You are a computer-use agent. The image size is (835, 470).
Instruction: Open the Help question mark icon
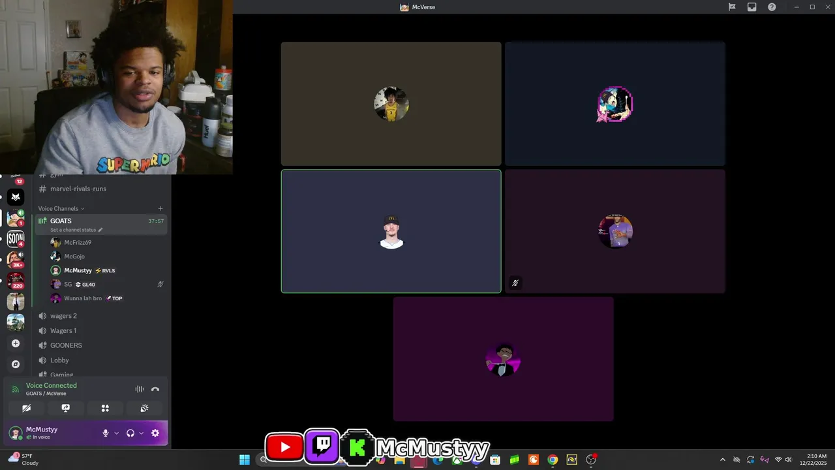pos(772,7)
